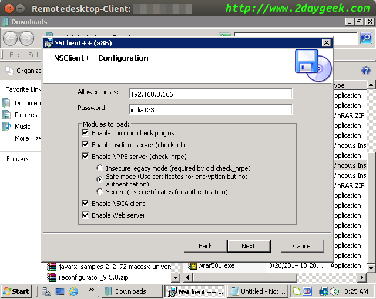Click the network tray icon
The image size is (376, 299).
[x=323, y=291]
